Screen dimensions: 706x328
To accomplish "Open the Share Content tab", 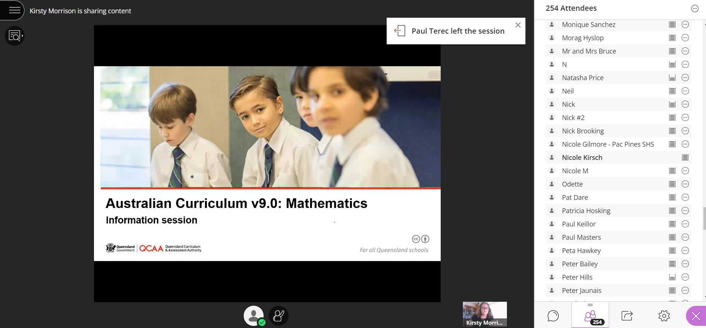I will (x=627, y=315).
